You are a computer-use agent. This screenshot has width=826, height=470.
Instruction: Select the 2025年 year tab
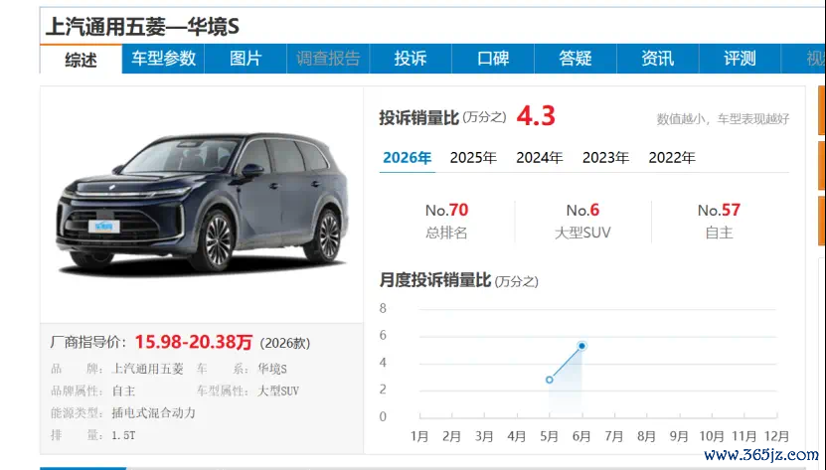pos(473,158)
